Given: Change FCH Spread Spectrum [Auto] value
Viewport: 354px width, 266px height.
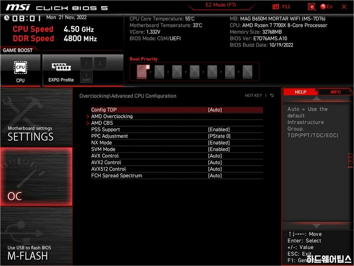Looking at the screenshot, I should 215,175.
